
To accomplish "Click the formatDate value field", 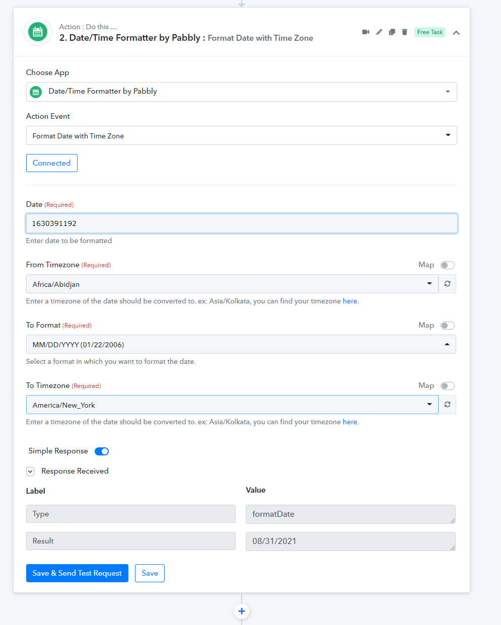I will [x=350, y=514].
